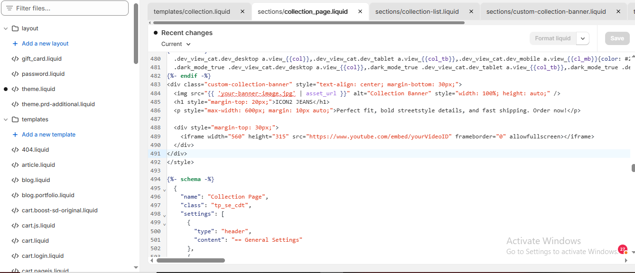Image resolution: width=635 pixels, height=273 pixels.
Task: Open theme.prd-additional.liquid file
Action: click(x=58, y=104)
